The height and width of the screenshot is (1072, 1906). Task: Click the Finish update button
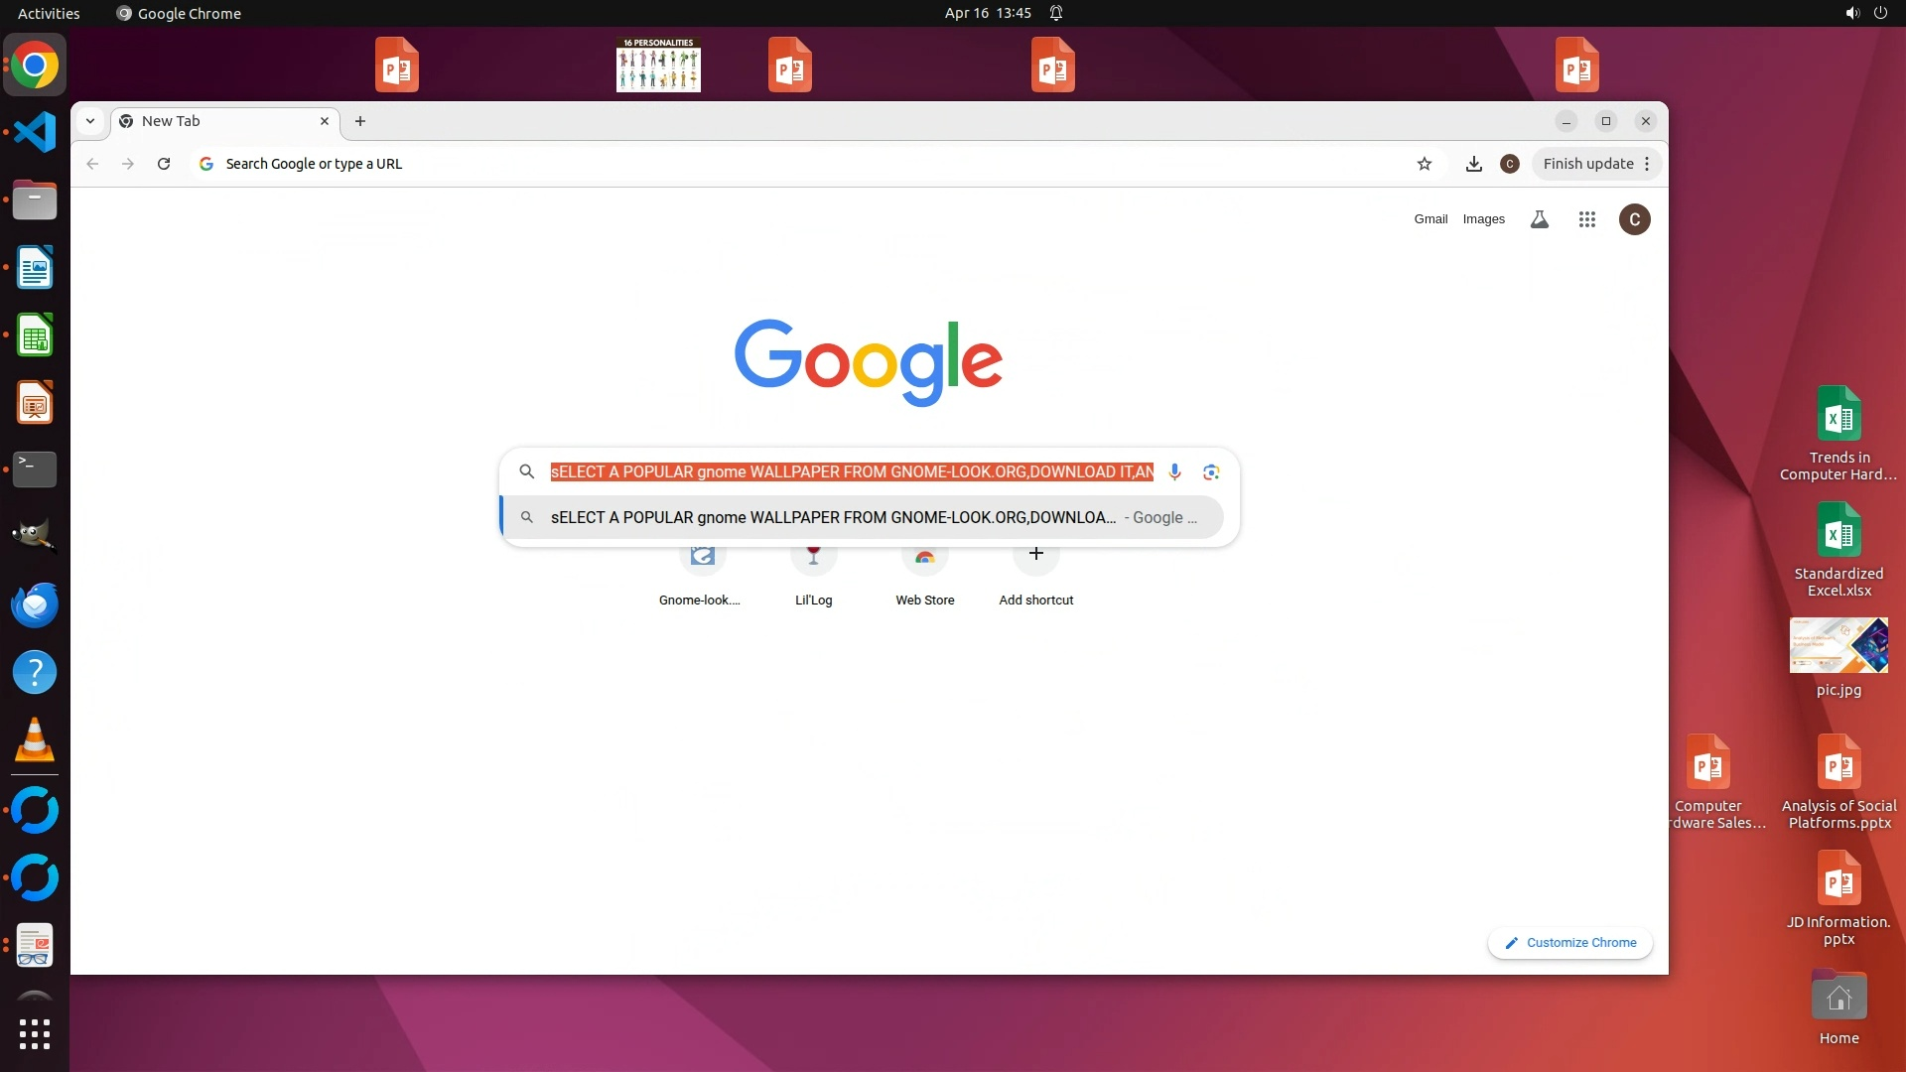coord(1587,164)
